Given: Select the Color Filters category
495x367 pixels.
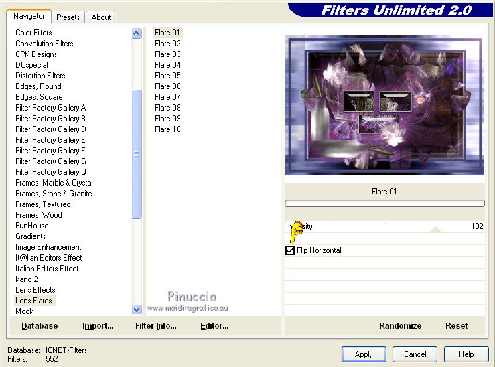Looking at the screenshot, I should 33,33.
